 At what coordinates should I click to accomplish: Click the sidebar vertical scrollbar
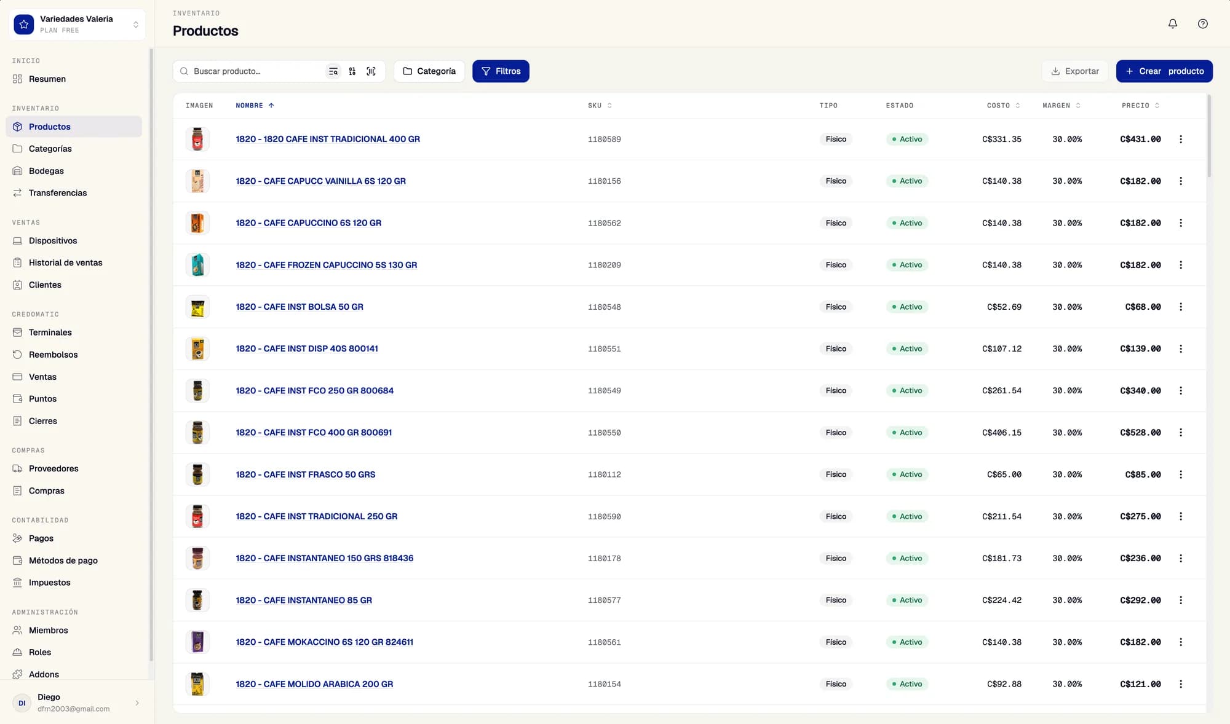pyautogui.click(x=151, y=356)
